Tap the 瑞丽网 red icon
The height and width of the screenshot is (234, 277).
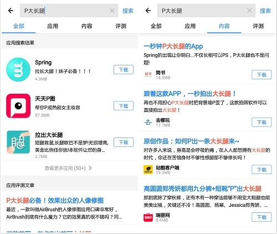(148, 217)
